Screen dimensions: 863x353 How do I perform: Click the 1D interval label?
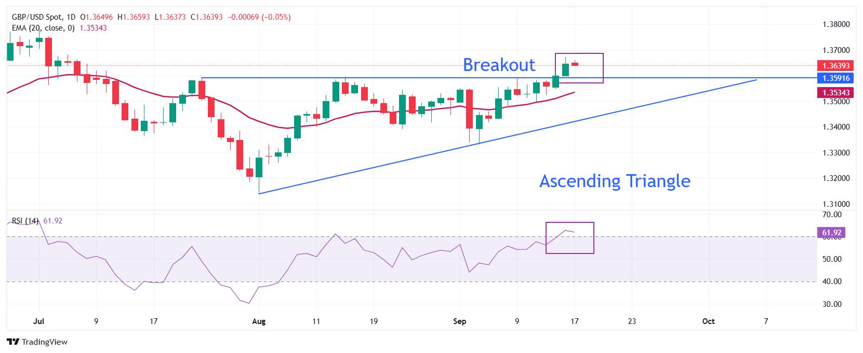pyautogui.click(x=71, y=17)
